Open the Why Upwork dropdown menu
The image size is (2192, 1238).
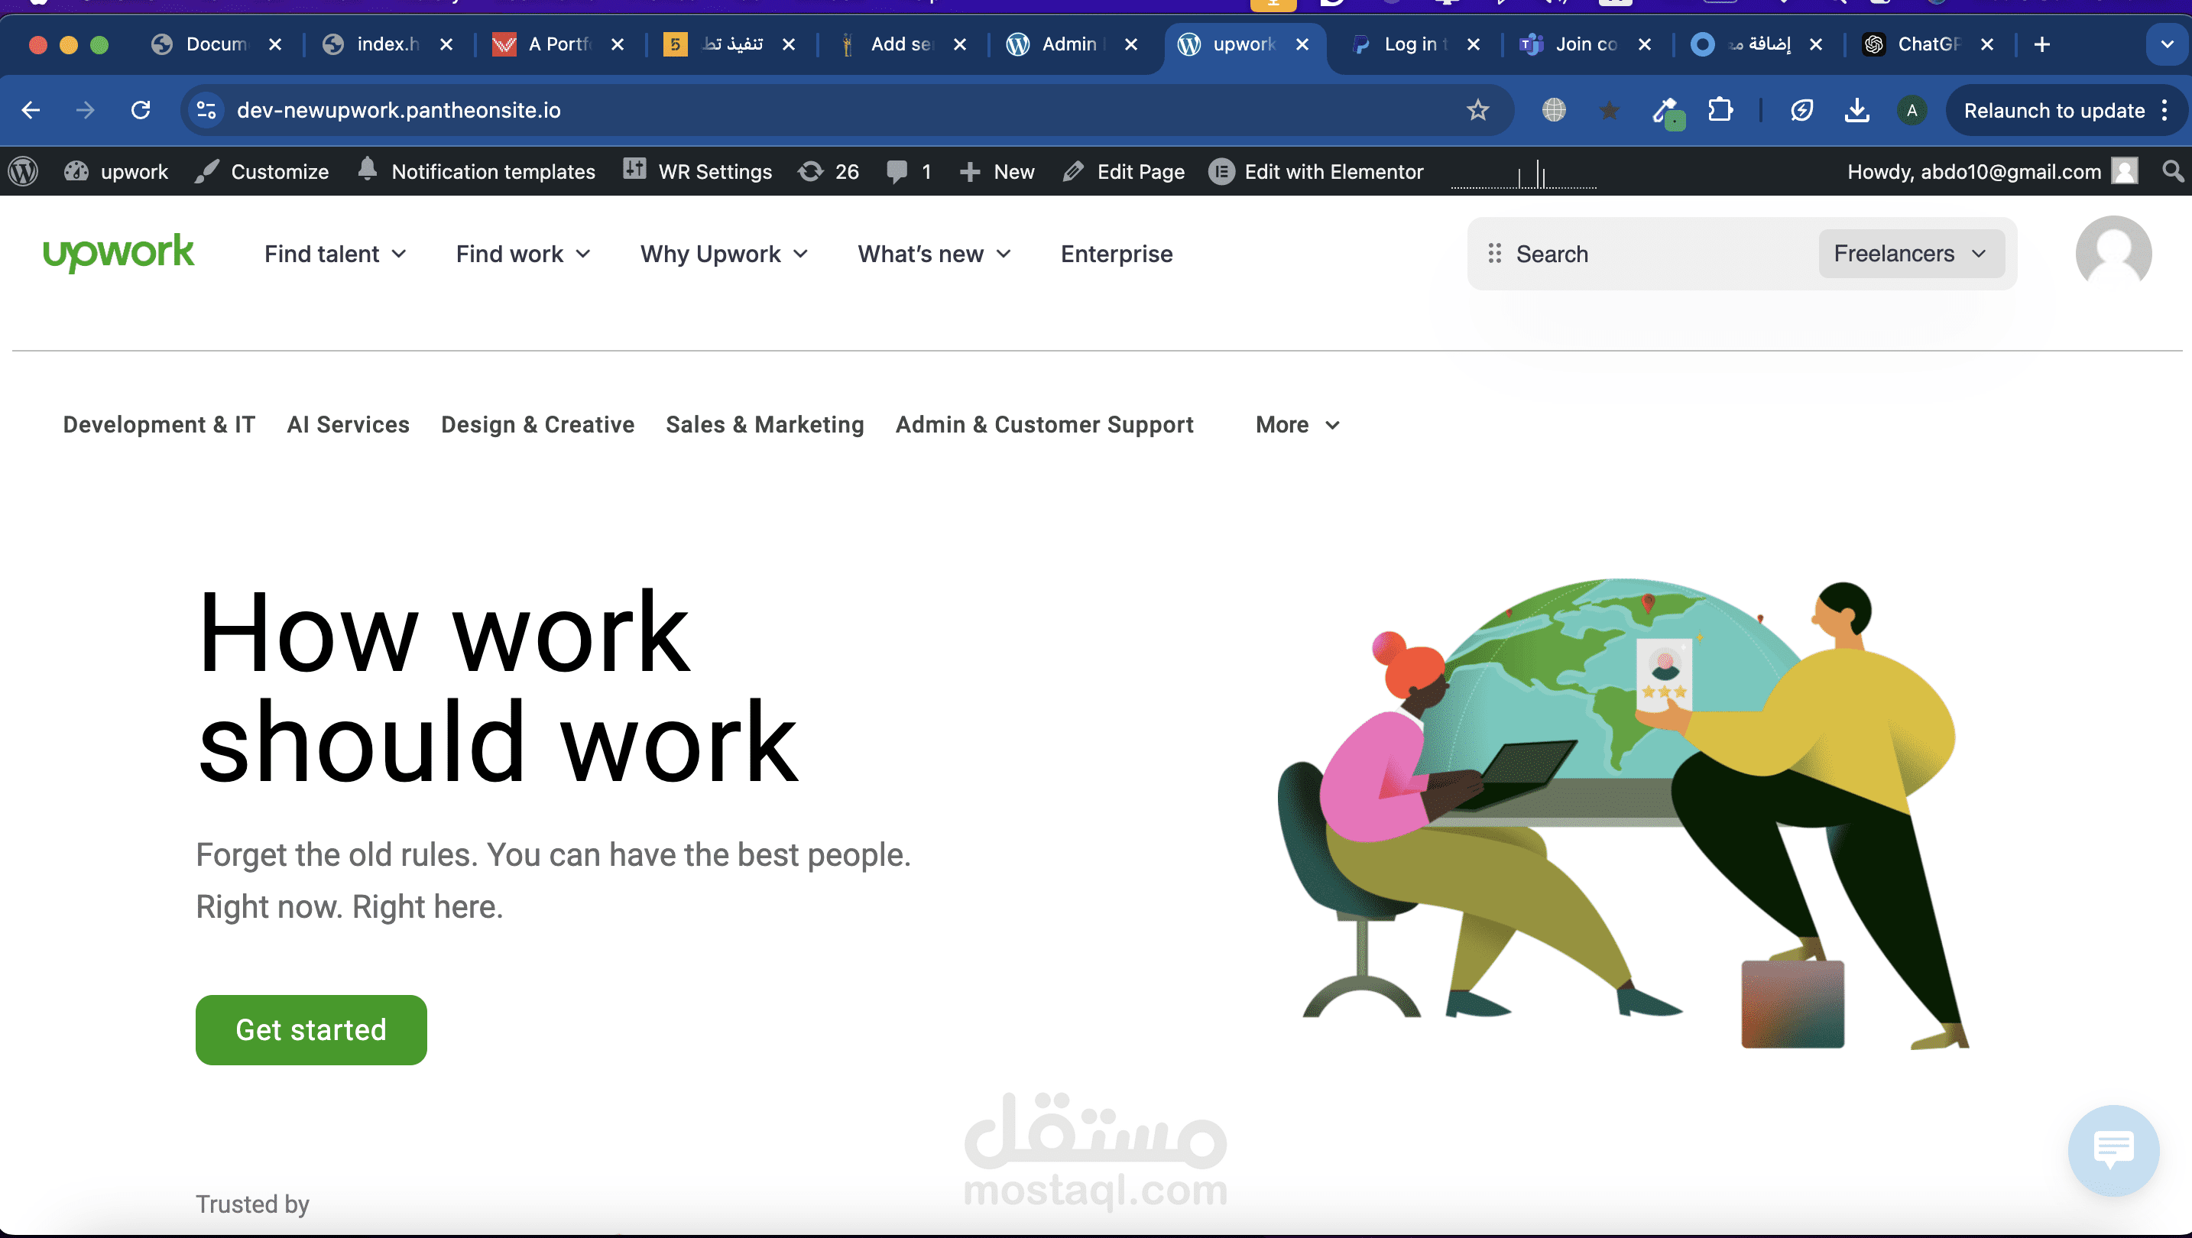(x=723, y=254)
